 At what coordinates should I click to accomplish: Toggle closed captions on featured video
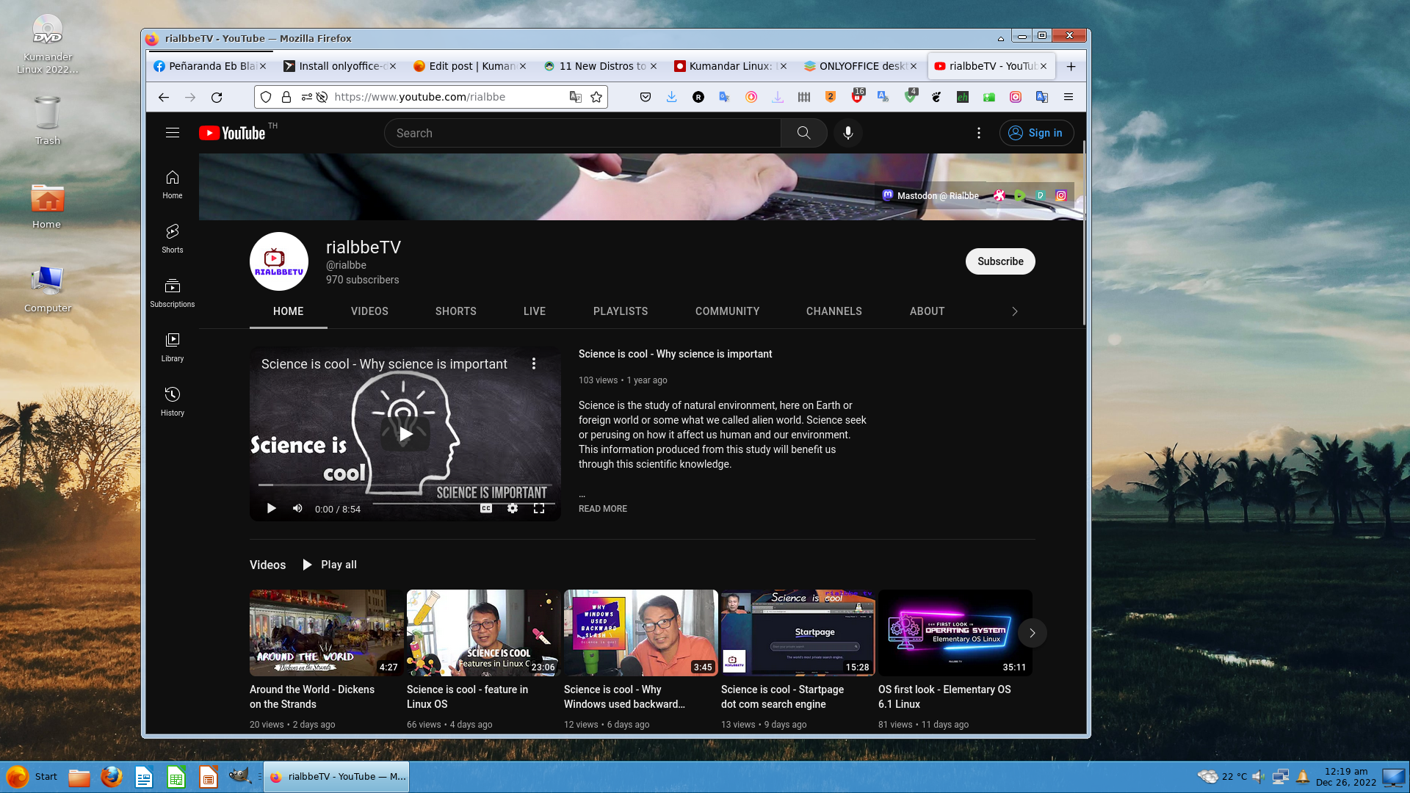coord(486,508)
